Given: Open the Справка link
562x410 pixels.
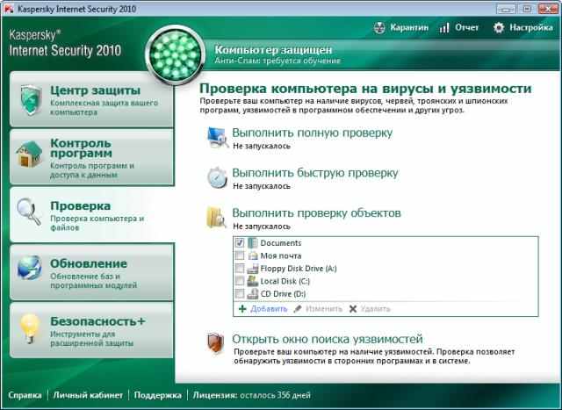Looking at the screenshot, I should click(x=25, y=395).
